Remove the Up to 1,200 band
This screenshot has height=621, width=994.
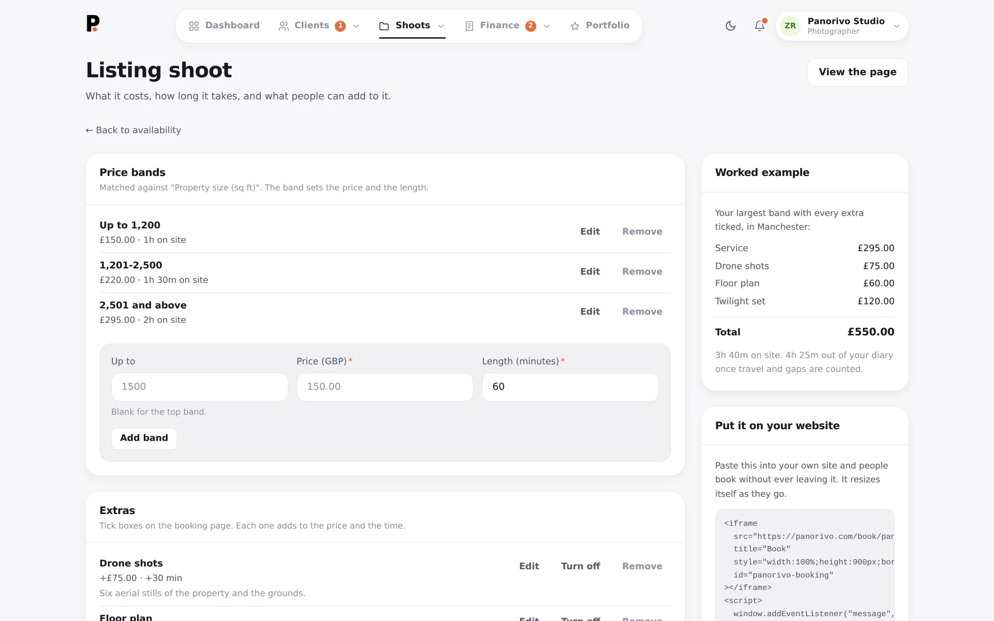coord(642,231)
